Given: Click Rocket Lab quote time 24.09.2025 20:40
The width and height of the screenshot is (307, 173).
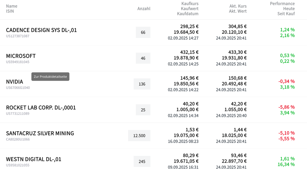Looking at the screenshot, I should click(x=231, y=116).
